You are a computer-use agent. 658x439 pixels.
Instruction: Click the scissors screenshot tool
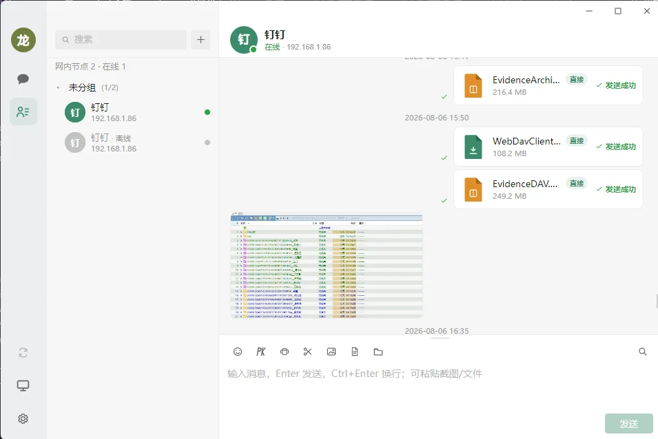(x=307, y=352)
